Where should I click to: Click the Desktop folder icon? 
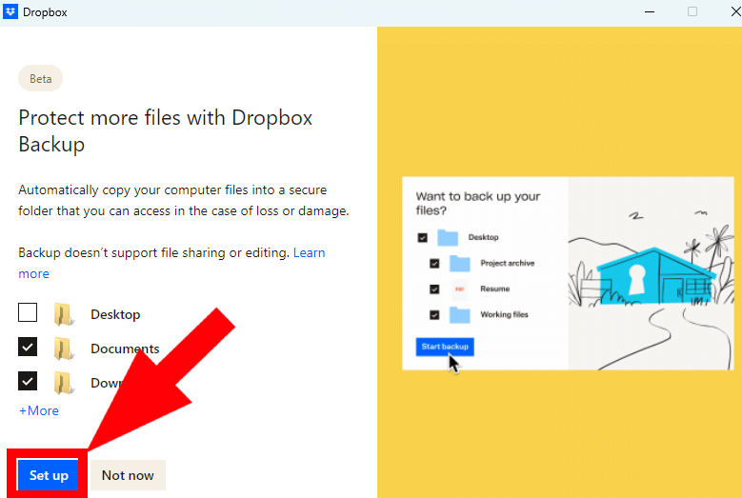click(64, 314)
